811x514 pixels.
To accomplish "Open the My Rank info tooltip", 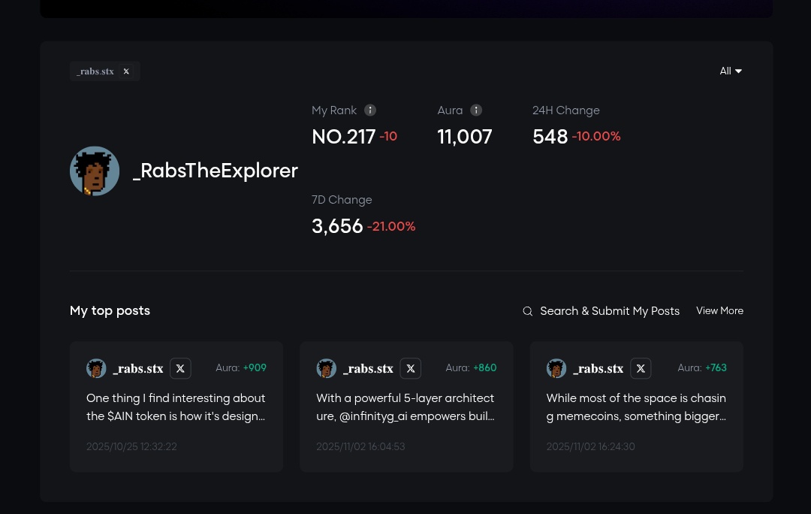I will click(x=369, y=110).
